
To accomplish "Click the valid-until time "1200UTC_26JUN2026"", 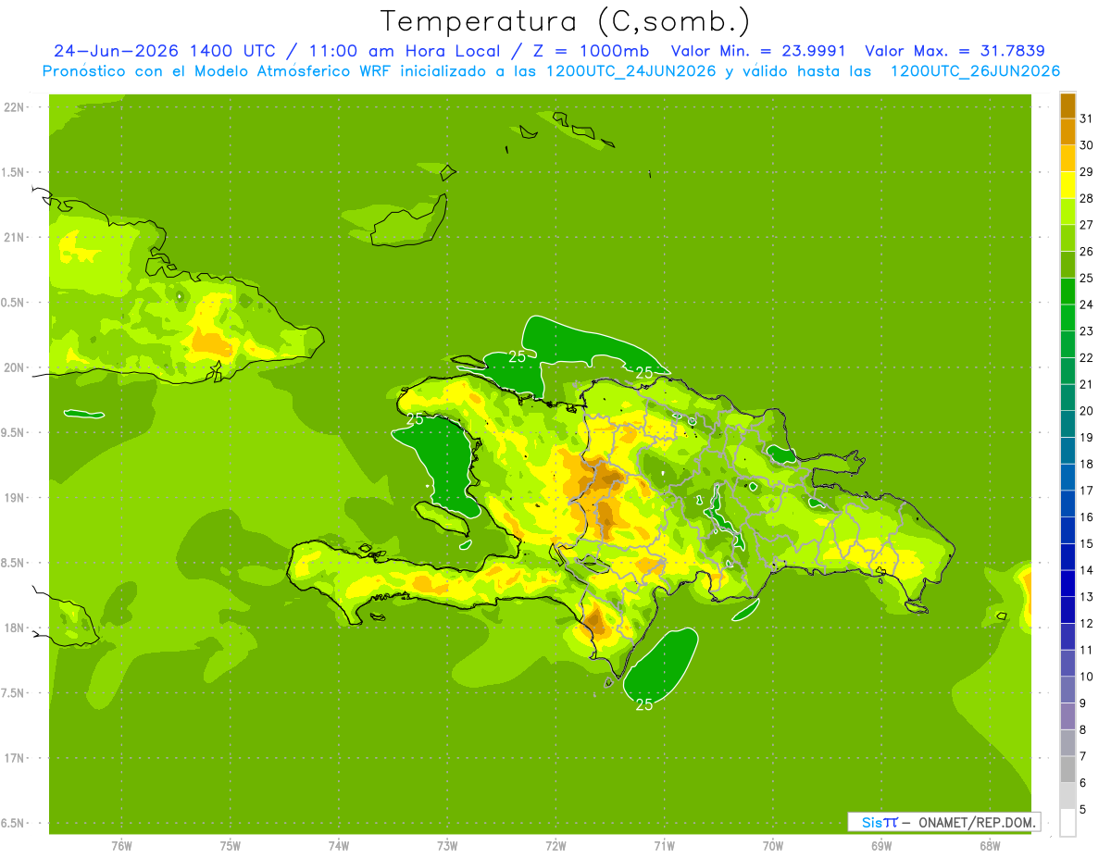I will 975,71.
